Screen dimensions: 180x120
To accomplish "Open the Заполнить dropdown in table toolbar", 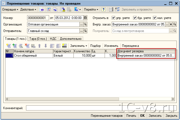I will click(79, 46).
